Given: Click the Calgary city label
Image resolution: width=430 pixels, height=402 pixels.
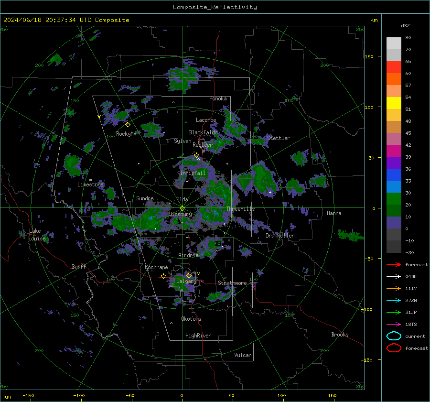Looking at the screenshot, I should 186,281.
